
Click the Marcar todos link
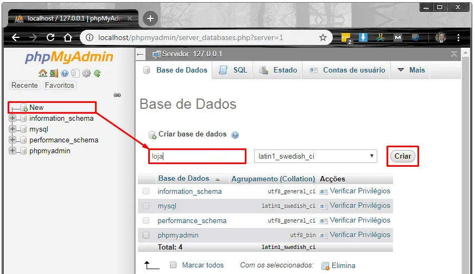point(202,265)
